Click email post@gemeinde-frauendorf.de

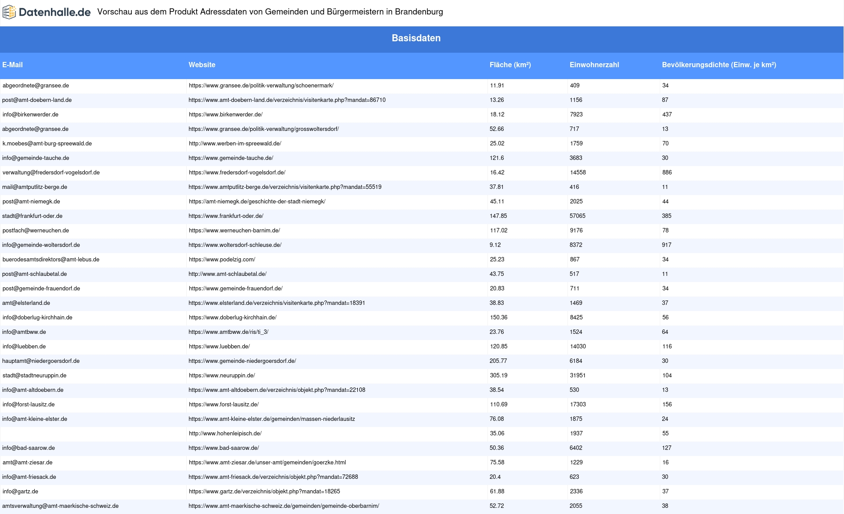point(41,289)
